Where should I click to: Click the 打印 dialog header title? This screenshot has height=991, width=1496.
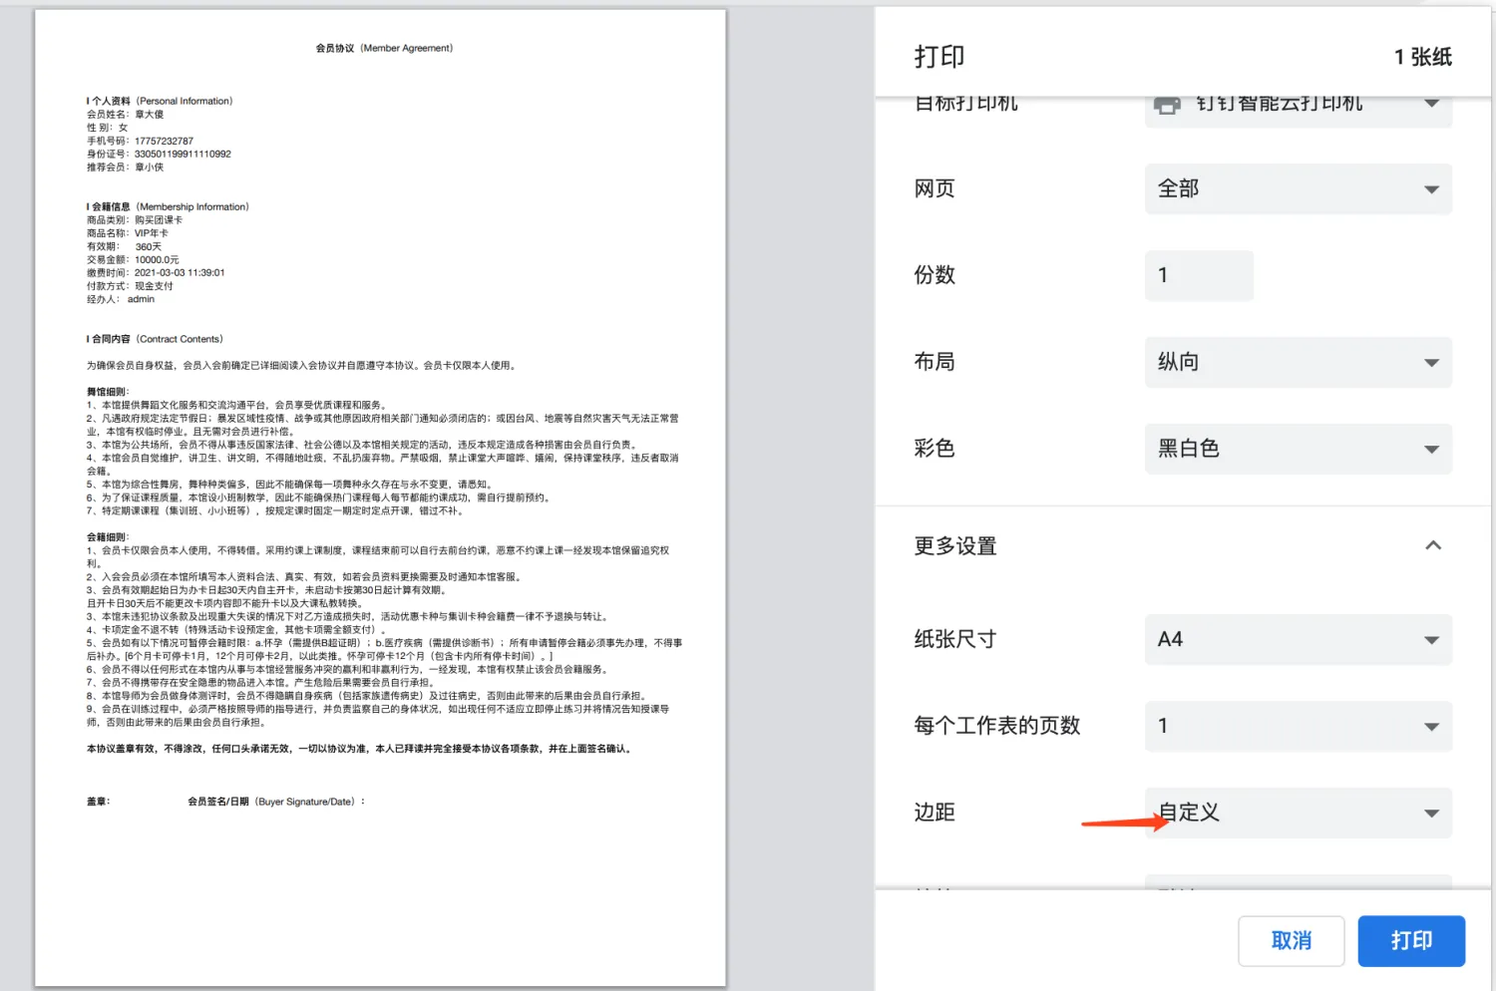coord(939,58)
